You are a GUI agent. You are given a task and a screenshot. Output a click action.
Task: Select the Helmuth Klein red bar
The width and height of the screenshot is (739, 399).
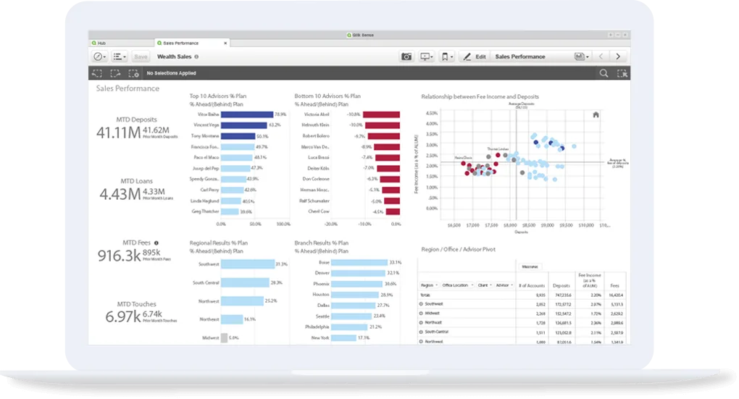click(383, 125)
